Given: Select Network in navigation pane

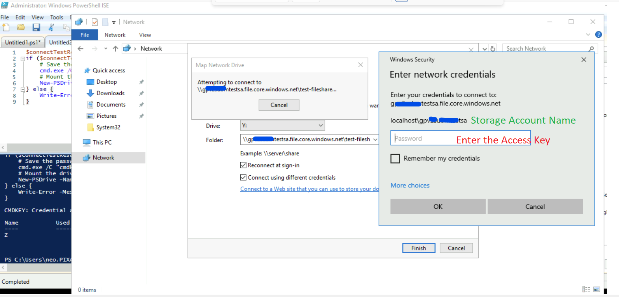Looking at the screenshot, I should tap(108, 157).
